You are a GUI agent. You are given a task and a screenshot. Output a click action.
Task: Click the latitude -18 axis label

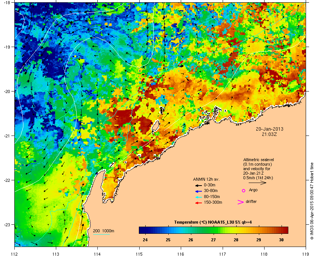coord(7,2)
